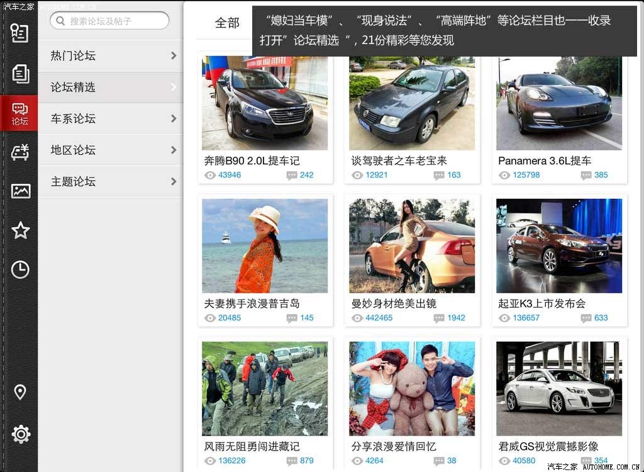This screenshot has height=472, width=644.
Task: Open the white Buick Regal GS photo
Action: tap(559, 389)
